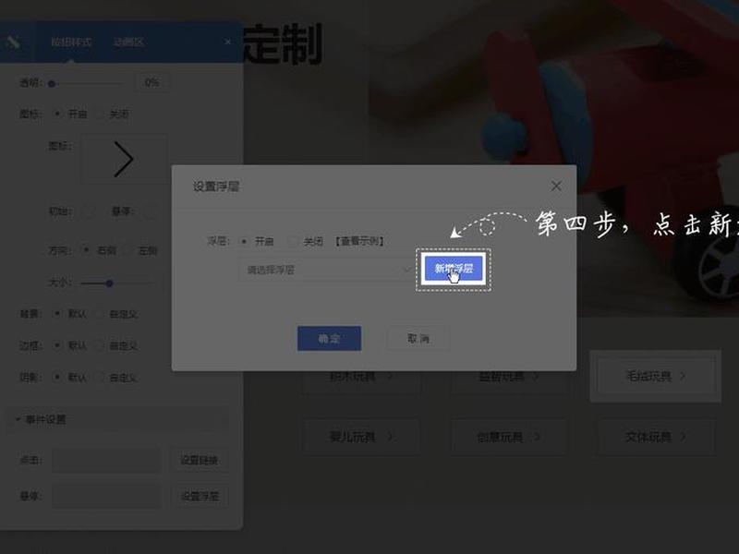This screenshot has width=739, height=554.
Task: Click the 初始 color swatch
Action: pos(89,211)
